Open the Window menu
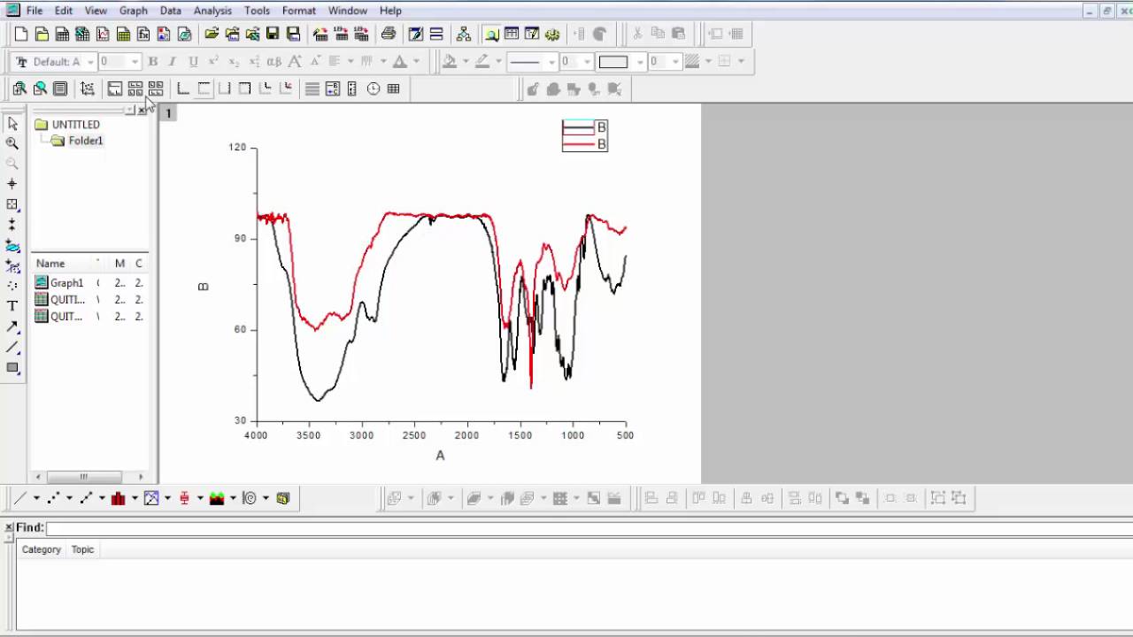Screen dimensions: 1133x637 click(348, 11)
